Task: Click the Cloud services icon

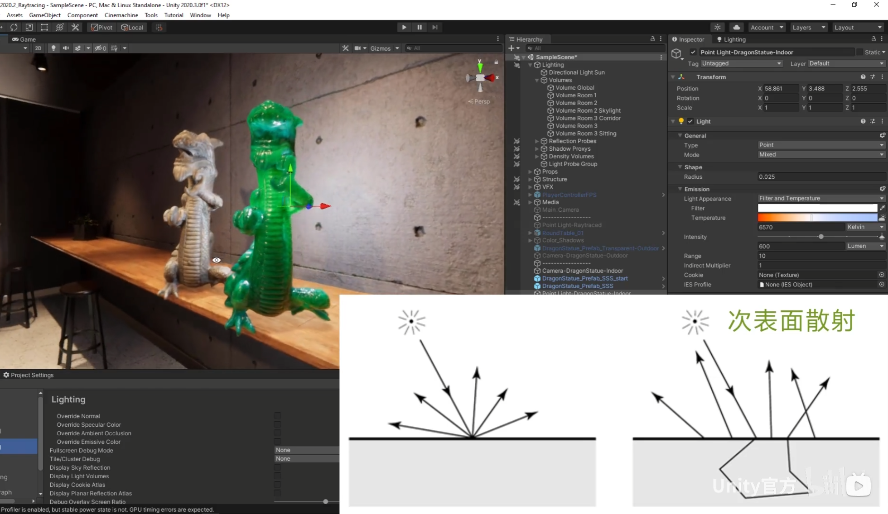Action: [737, 27]
